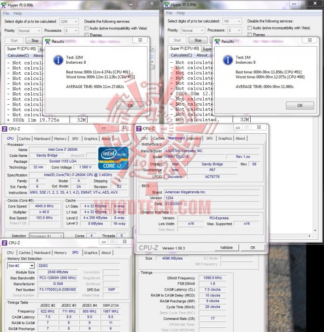Image resolution: width=324 pixels, height=332 pixels.
Task: Click the info icon in the 1M Results dialog
Action: coord(228,60)
